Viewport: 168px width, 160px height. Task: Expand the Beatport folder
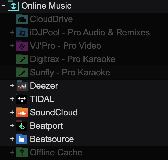point(12,126)
